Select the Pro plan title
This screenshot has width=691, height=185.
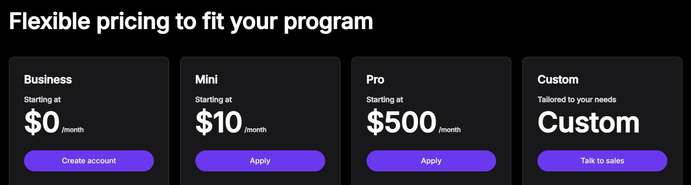pos(375,80)
